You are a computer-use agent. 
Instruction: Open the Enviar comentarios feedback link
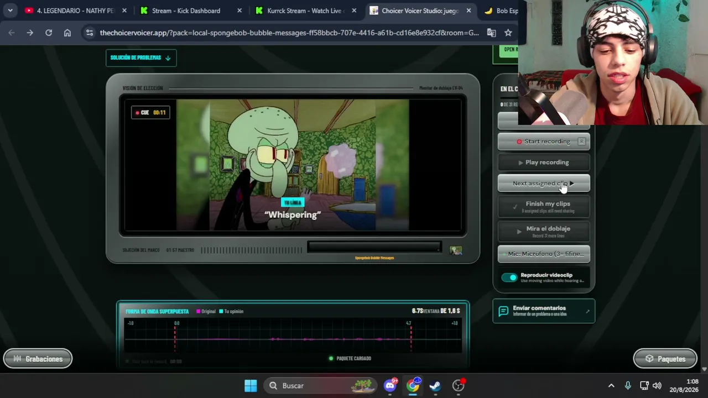[544, 311]
